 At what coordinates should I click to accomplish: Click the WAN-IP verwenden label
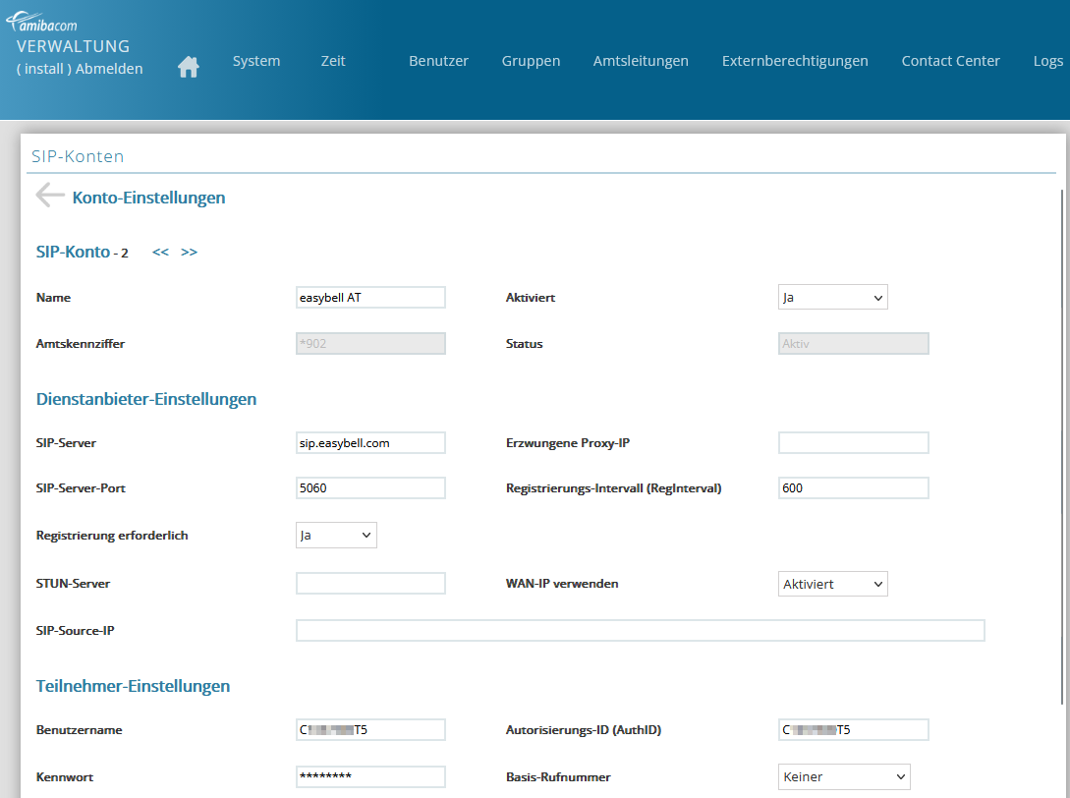[x=562, y=584]
